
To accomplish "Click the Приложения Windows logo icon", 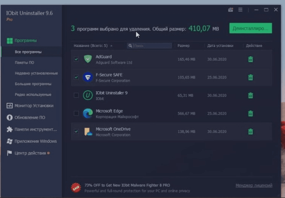I will (10, 141).
